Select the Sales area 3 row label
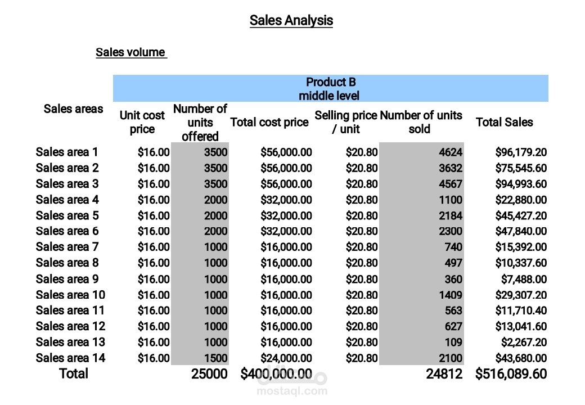The height and width of the screenshot is (405, 585). [67, 184]
